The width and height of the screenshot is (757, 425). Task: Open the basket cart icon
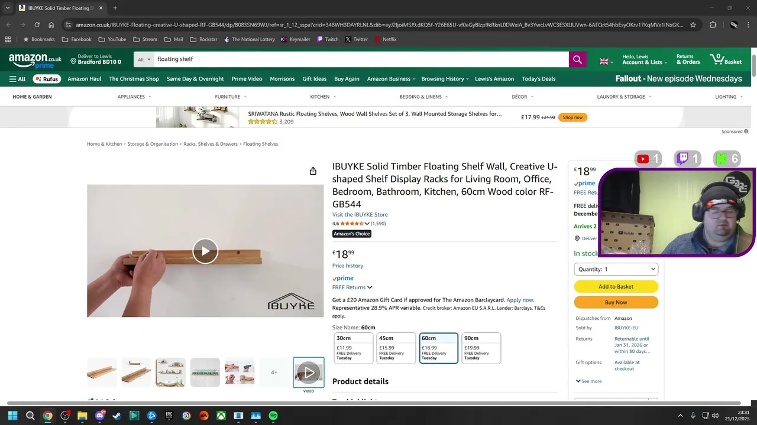click(x=725, y=59)
